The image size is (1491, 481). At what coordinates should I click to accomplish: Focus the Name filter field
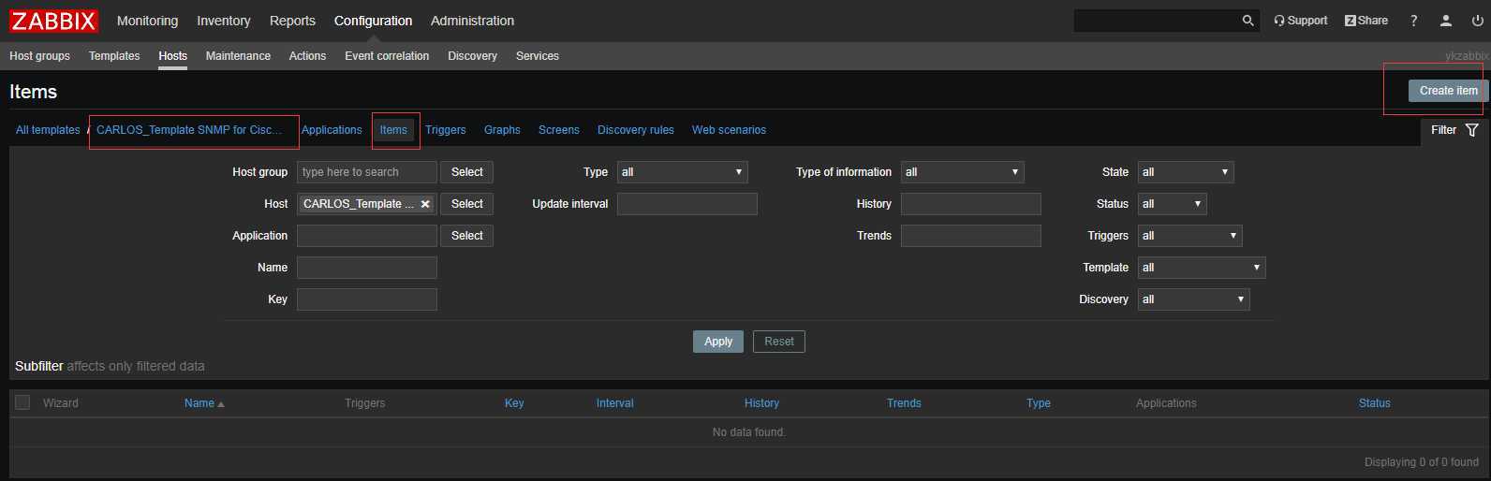point(367,268)
